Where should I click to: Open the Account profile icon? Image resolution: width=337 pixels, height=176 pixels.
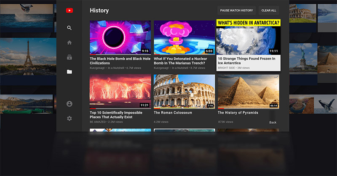[x=70, y=104]
